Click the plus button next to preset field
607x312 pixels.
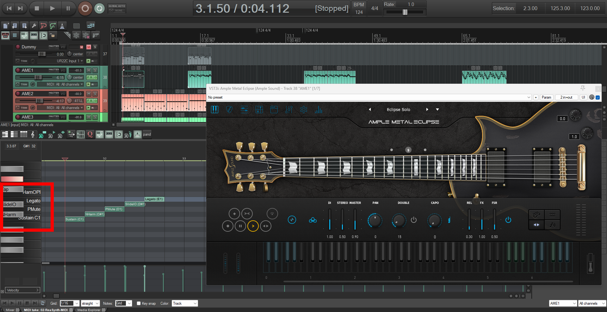536,97
